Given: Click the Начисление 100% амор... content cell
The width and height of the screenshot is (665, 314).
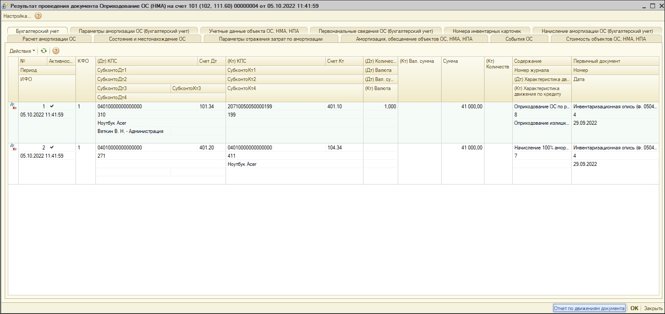Looking at the screenshot, I should pyautogui.click(x=542, y=148).
